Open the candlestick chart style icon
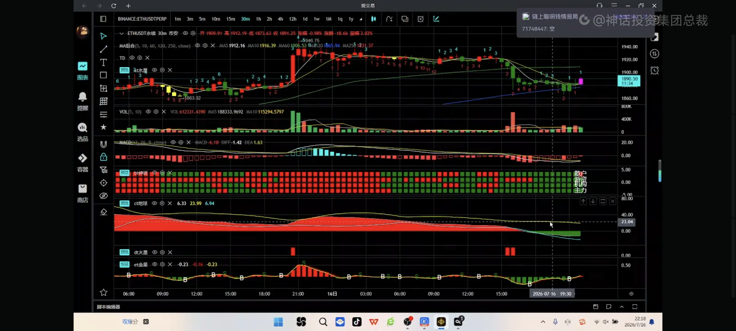Viewport: 736px width, 331px height. click(374, 19)
